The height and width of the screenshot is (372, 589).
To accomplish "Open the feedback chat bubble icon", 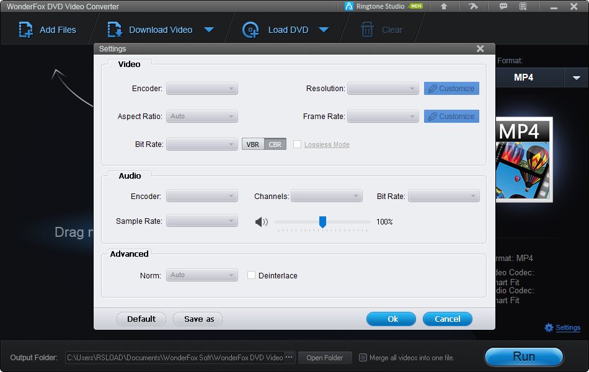I will coord(503,6).
